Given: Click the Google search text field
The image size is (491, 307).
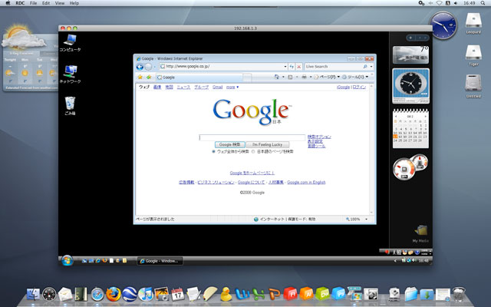Looking at the screenshot, I should 252,137.
